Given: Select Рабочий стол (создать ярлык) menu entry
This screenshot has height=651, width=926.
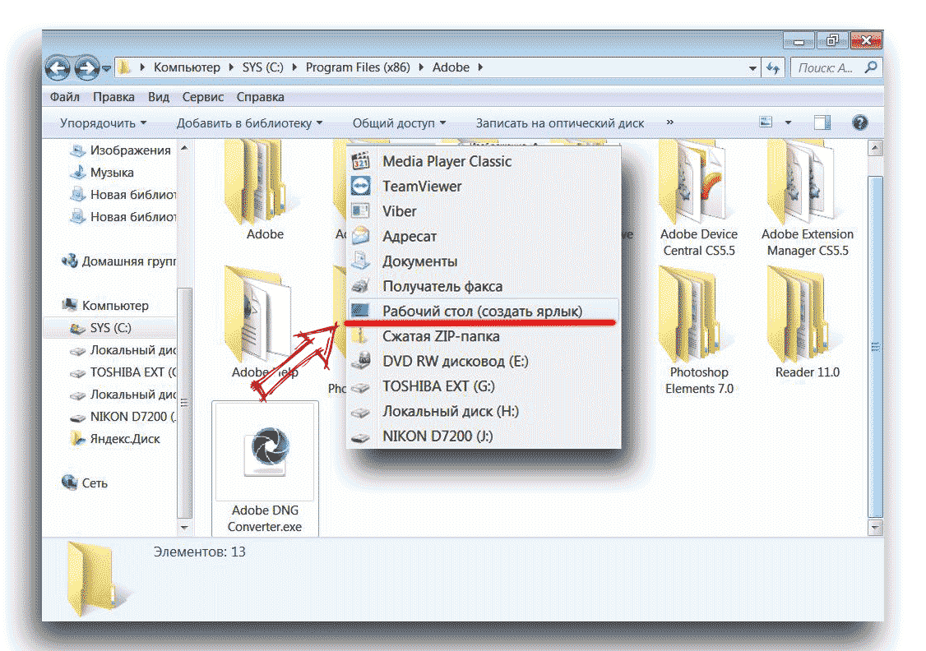Looking at the screenshot, I should 484,311.
